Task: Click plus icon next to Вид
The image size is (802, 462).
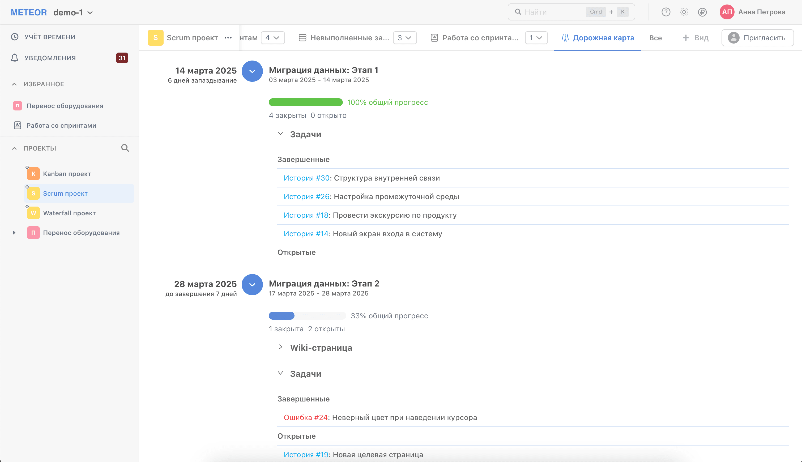Action: (685, 38)
